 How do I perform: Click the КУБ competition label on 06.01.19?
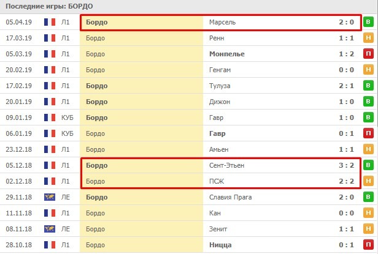click(67, 133)
